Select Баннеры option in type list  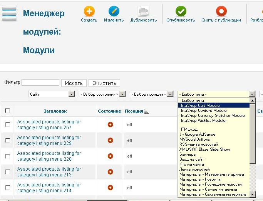tap(188, 154)
